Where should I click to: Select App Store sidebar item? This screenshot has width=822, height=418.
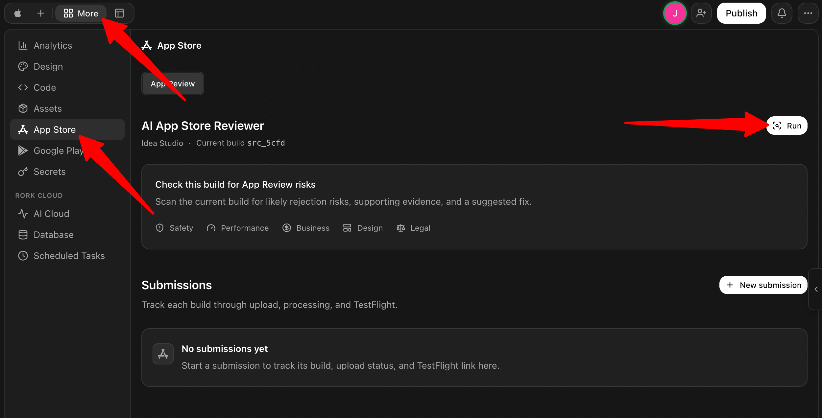coord(67,129)
